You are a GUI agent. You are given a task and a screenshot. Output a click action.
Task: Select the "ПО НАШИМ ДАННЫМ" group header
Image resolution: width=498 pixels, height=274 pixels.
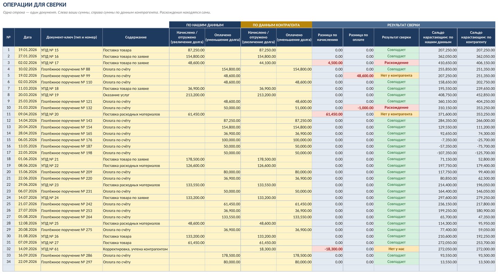pos(205,25)
